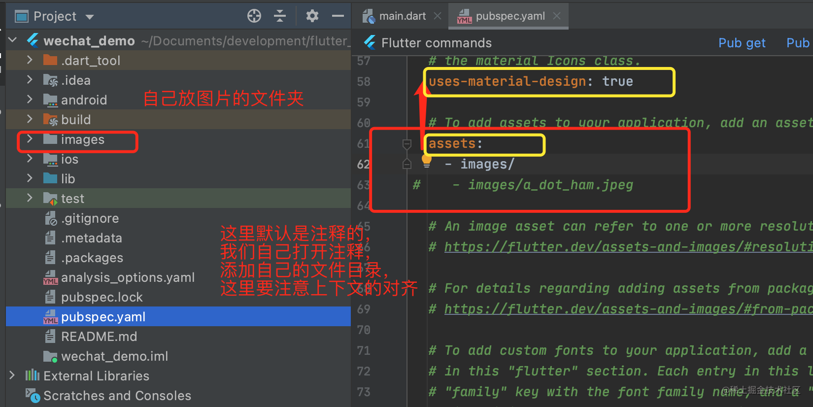Click the collapse all icon in Project toolbar
This screenshot has height=407, width=813.
pos(280,16)
